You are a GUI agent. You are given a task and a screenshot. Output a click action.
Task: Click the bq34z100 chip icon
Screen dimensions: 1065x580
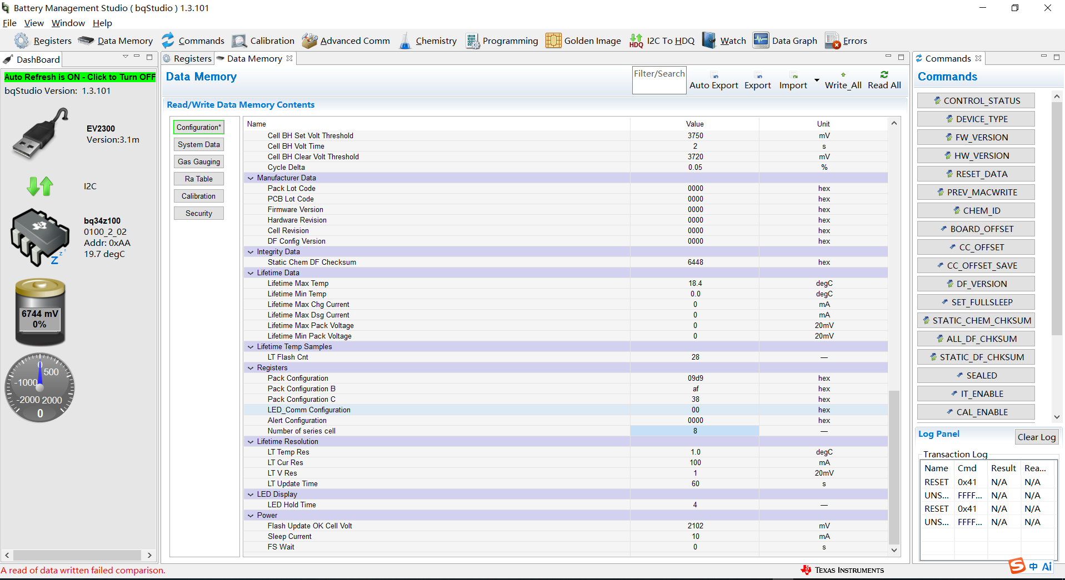tap(40, 237)
